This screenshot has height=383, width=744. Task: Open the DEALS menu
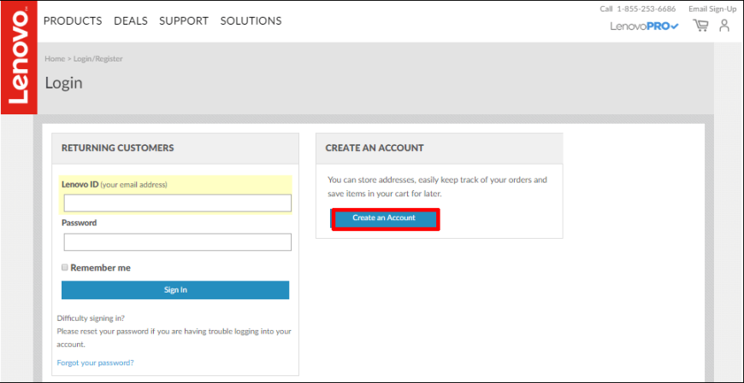(131, 20)
